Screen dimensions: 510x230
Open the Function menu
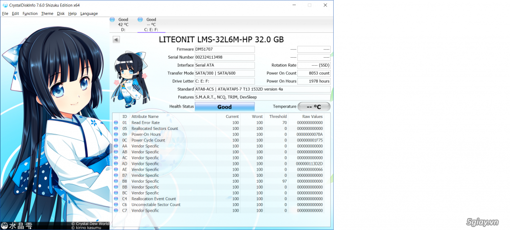(x=30, y=13)
